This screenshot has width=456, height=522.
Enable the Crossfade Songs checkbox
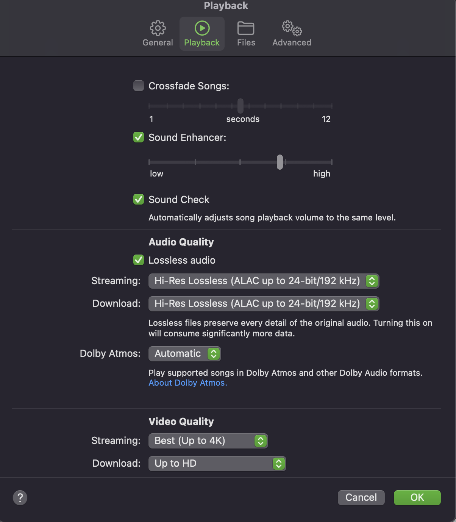(x=139, y=86)
